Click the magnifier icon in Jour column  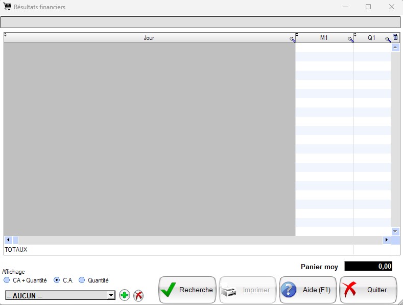pyautogui.click(x=292, y=39)
